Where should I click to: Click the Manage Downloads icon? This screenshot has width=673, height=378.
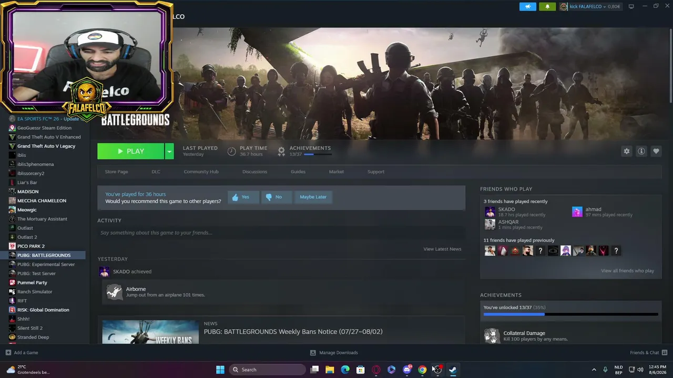[313, 352]
